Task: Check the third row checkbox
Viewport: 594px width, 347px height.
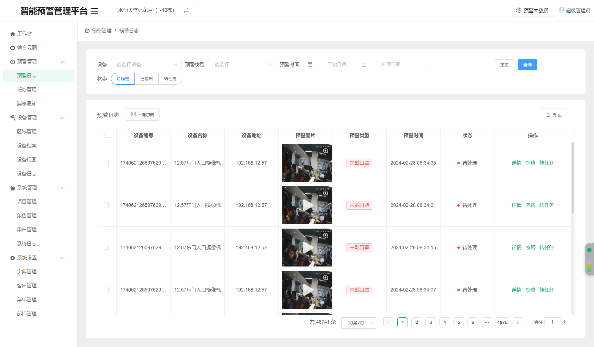Action: coord(106,247)
